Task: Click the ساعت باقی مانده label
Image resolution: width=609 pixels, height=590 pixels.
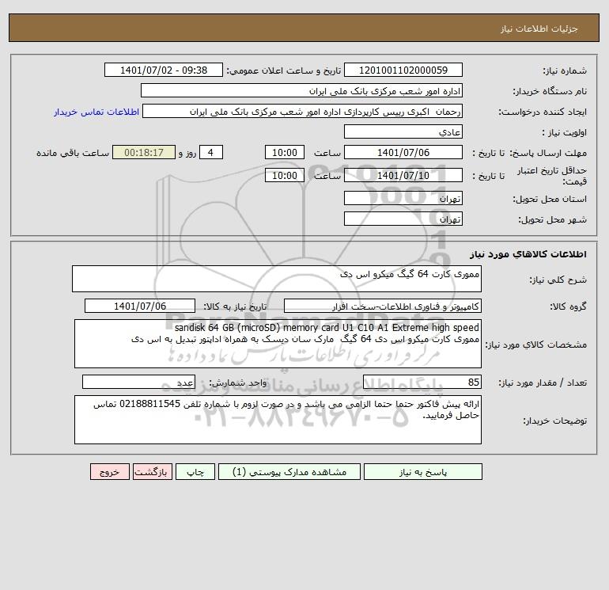Action: click(73, 153)
